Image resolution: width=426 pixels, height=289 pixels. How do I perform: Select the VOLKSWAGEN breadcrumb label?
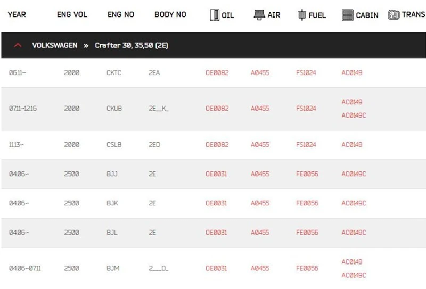click(54, 45)
